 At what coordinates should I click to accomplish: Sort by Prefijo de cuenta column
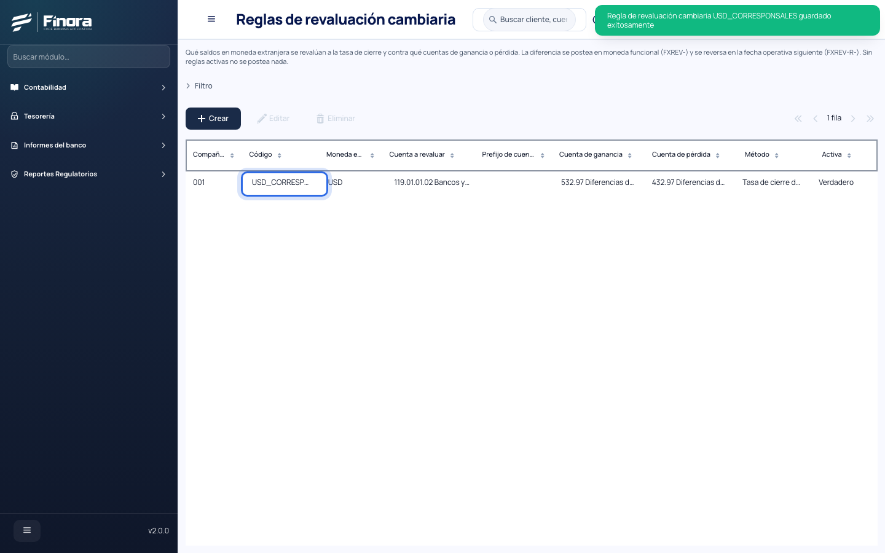pyautogui.click(x=542, y=155)
